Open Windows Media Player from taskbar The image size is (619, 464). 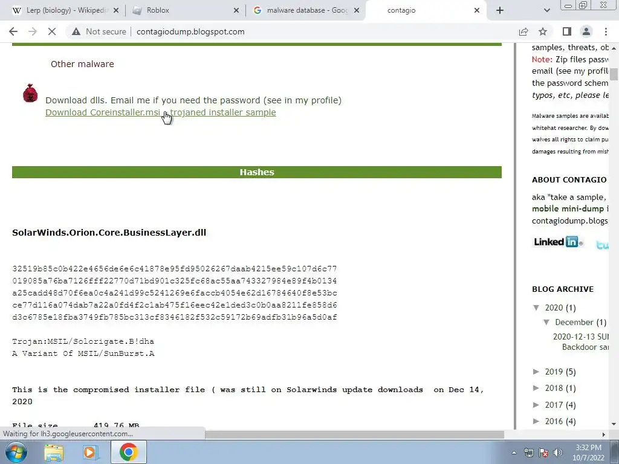[x=91, y=453]
